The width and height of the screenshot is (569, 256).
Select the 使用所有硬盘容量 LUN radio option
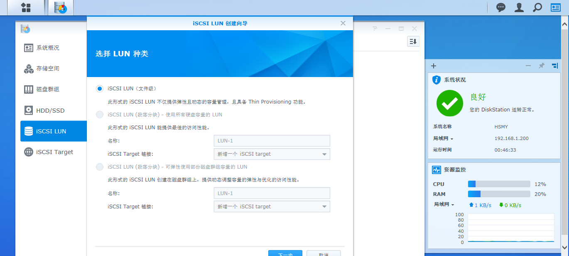click(x=100, y=114)
